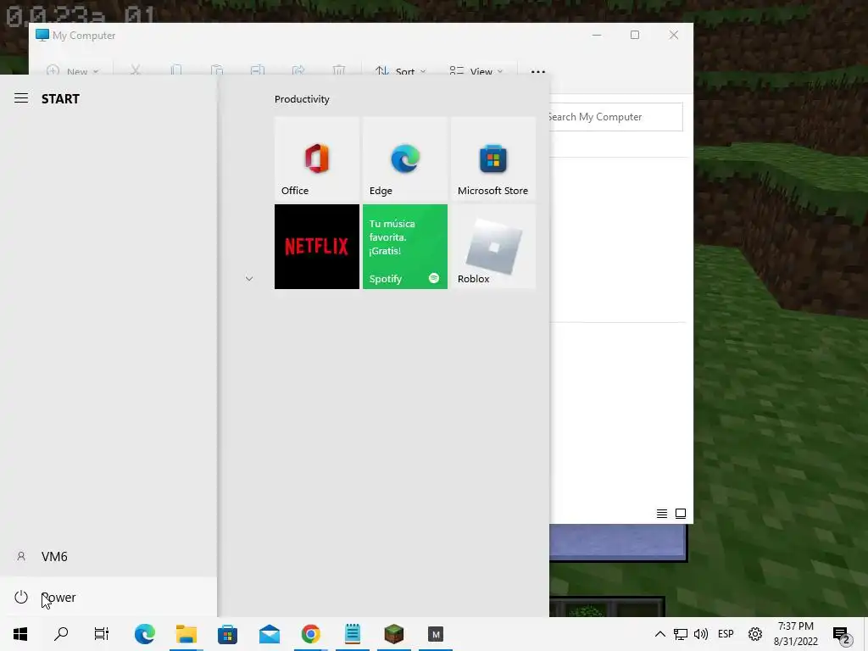Open the View dropdown in My Computer

476,71
